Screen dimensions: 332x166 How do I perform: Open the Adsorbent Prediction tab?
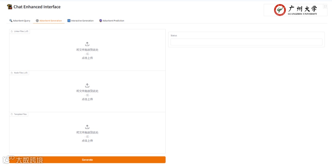pos(112,21)
